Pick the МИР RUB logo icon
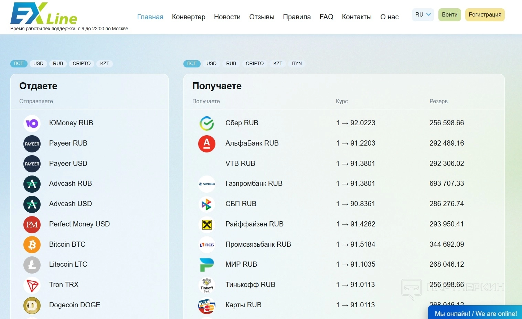Image resolution: width=522 pixels, height=319 pixels. coord(207,265)
